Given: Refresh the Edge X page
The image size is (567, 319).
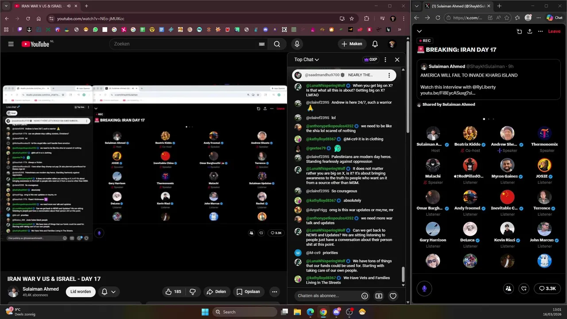Looking at the screenshot, I should click(438, 18).
